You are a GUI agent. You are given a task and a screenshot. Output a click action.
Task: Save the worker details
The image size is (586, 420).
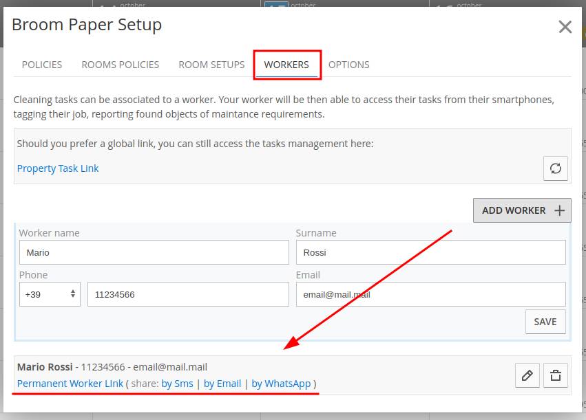(x=545, y=322)
